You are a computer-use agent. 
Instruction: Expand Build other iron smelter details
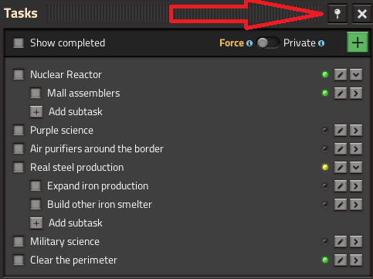(x=356, y=205)
